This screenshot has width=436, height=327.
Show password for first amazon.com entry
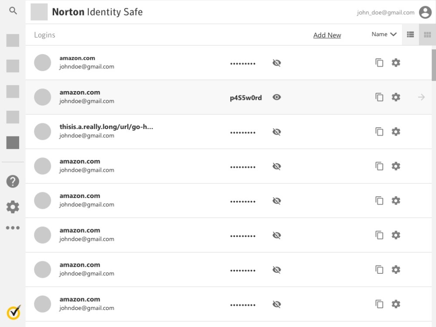coord(276,63)
